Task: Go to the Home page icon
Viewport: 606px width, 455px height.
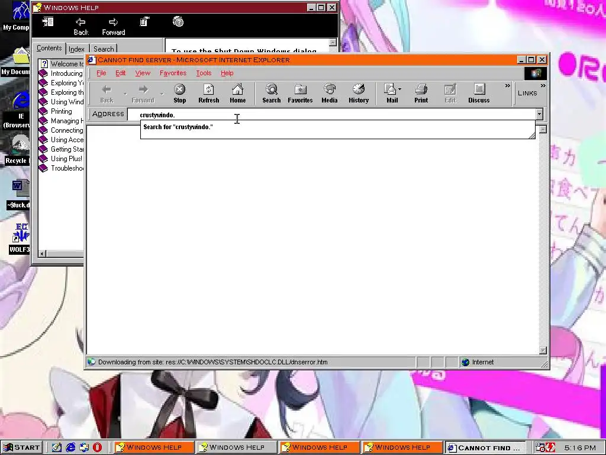Action: (x=238, y=94)
